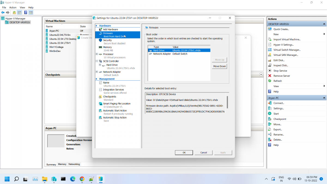Open Virtual SAN Manager action
The image size is (327, 184).
[x=286, y=55]
